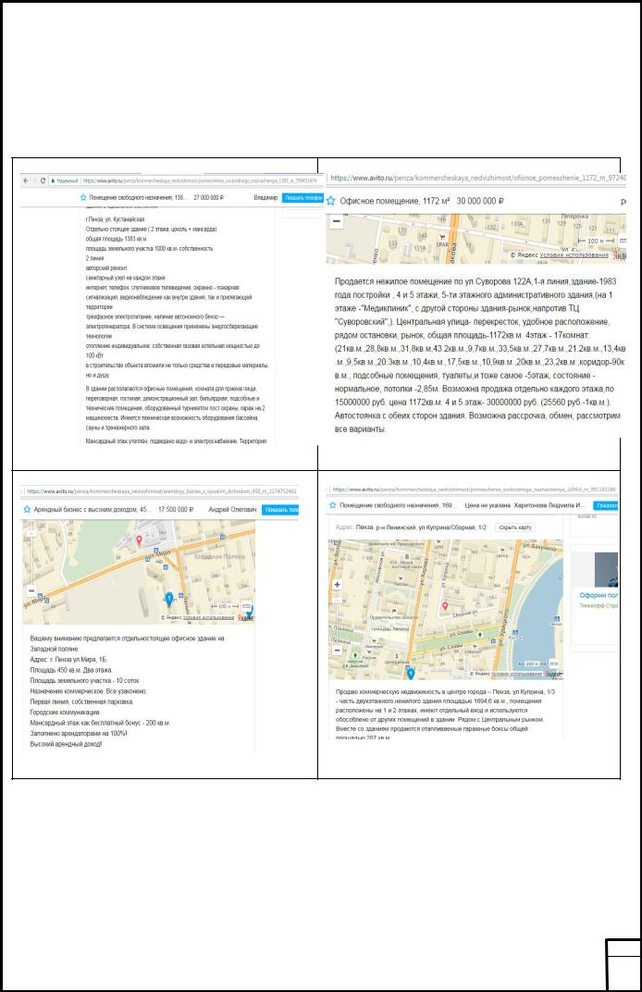Click the 'Оформи пол...' ad link in the sidebar
642x992 pixels.
[x=599, y=595]
